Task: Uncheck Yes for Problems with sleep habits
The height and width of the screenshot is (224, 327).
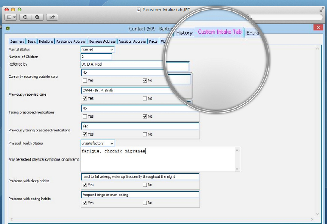Action: [85, 185]
